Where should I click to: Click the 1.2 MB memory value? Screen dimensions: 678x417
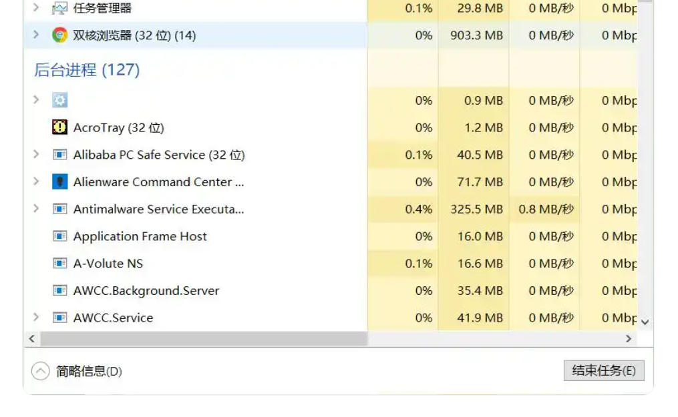(x=484, y=128)
